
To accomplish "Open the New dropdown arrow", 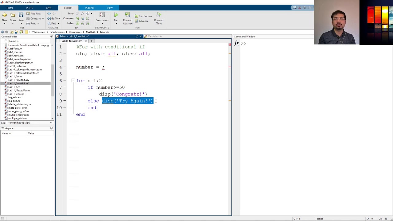I will click(x=4, y=24).
